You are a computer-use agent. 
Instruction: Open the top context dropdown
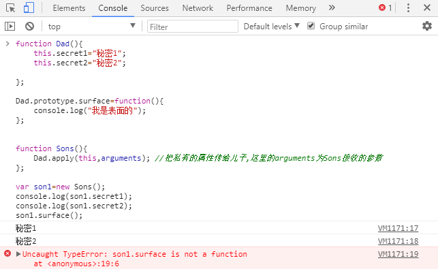pos(92,27)
